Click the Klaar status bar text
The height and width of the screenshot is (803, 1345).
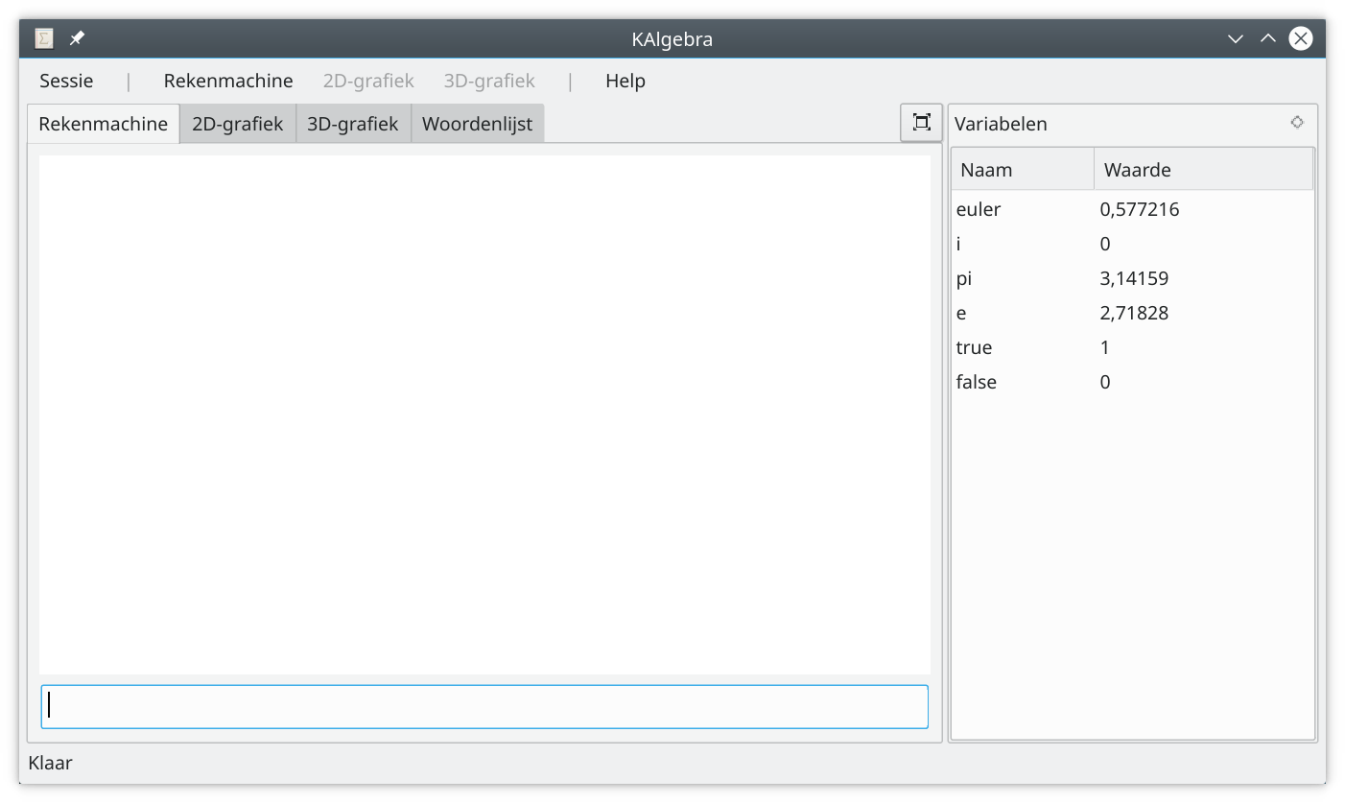point(51,763)
